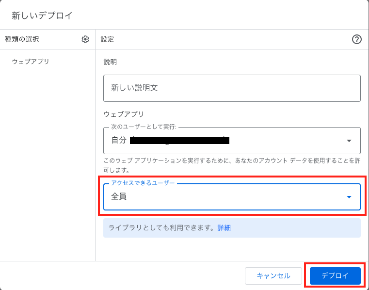Image resolution: width=369 pixels, height=290 pixels.
Task: Click the arrow on the 自分 execute-as dropdown
Action: coord(349,141)
